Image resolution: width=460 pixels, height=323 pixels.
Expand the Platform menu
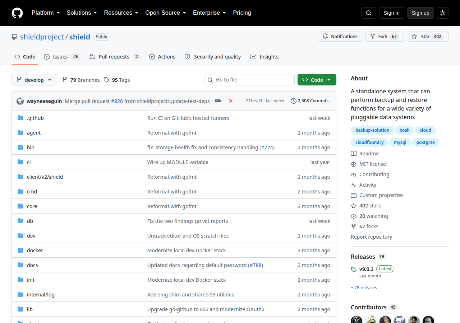[45, 13]
